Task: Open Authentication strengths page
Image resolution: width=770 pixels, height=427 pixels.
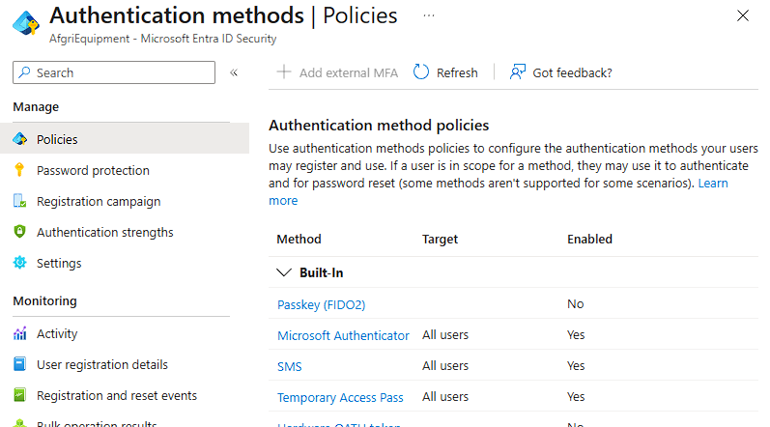Action: (105, 233)
